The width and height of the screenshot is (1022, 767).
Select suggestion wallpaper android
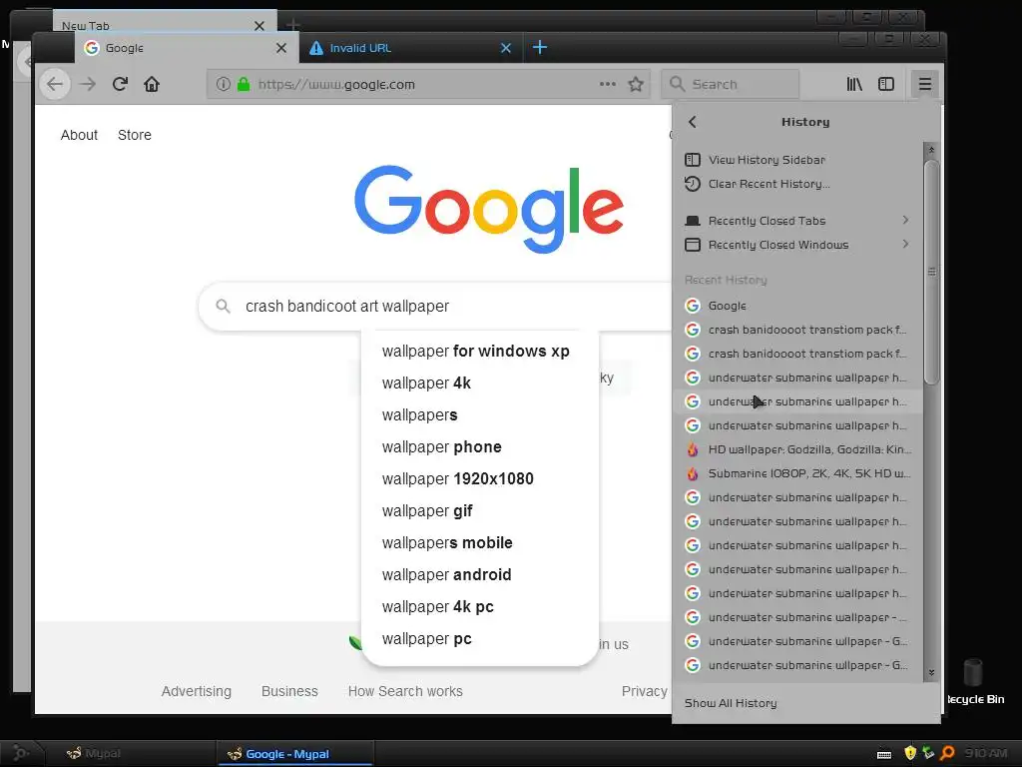coord(480,574)
